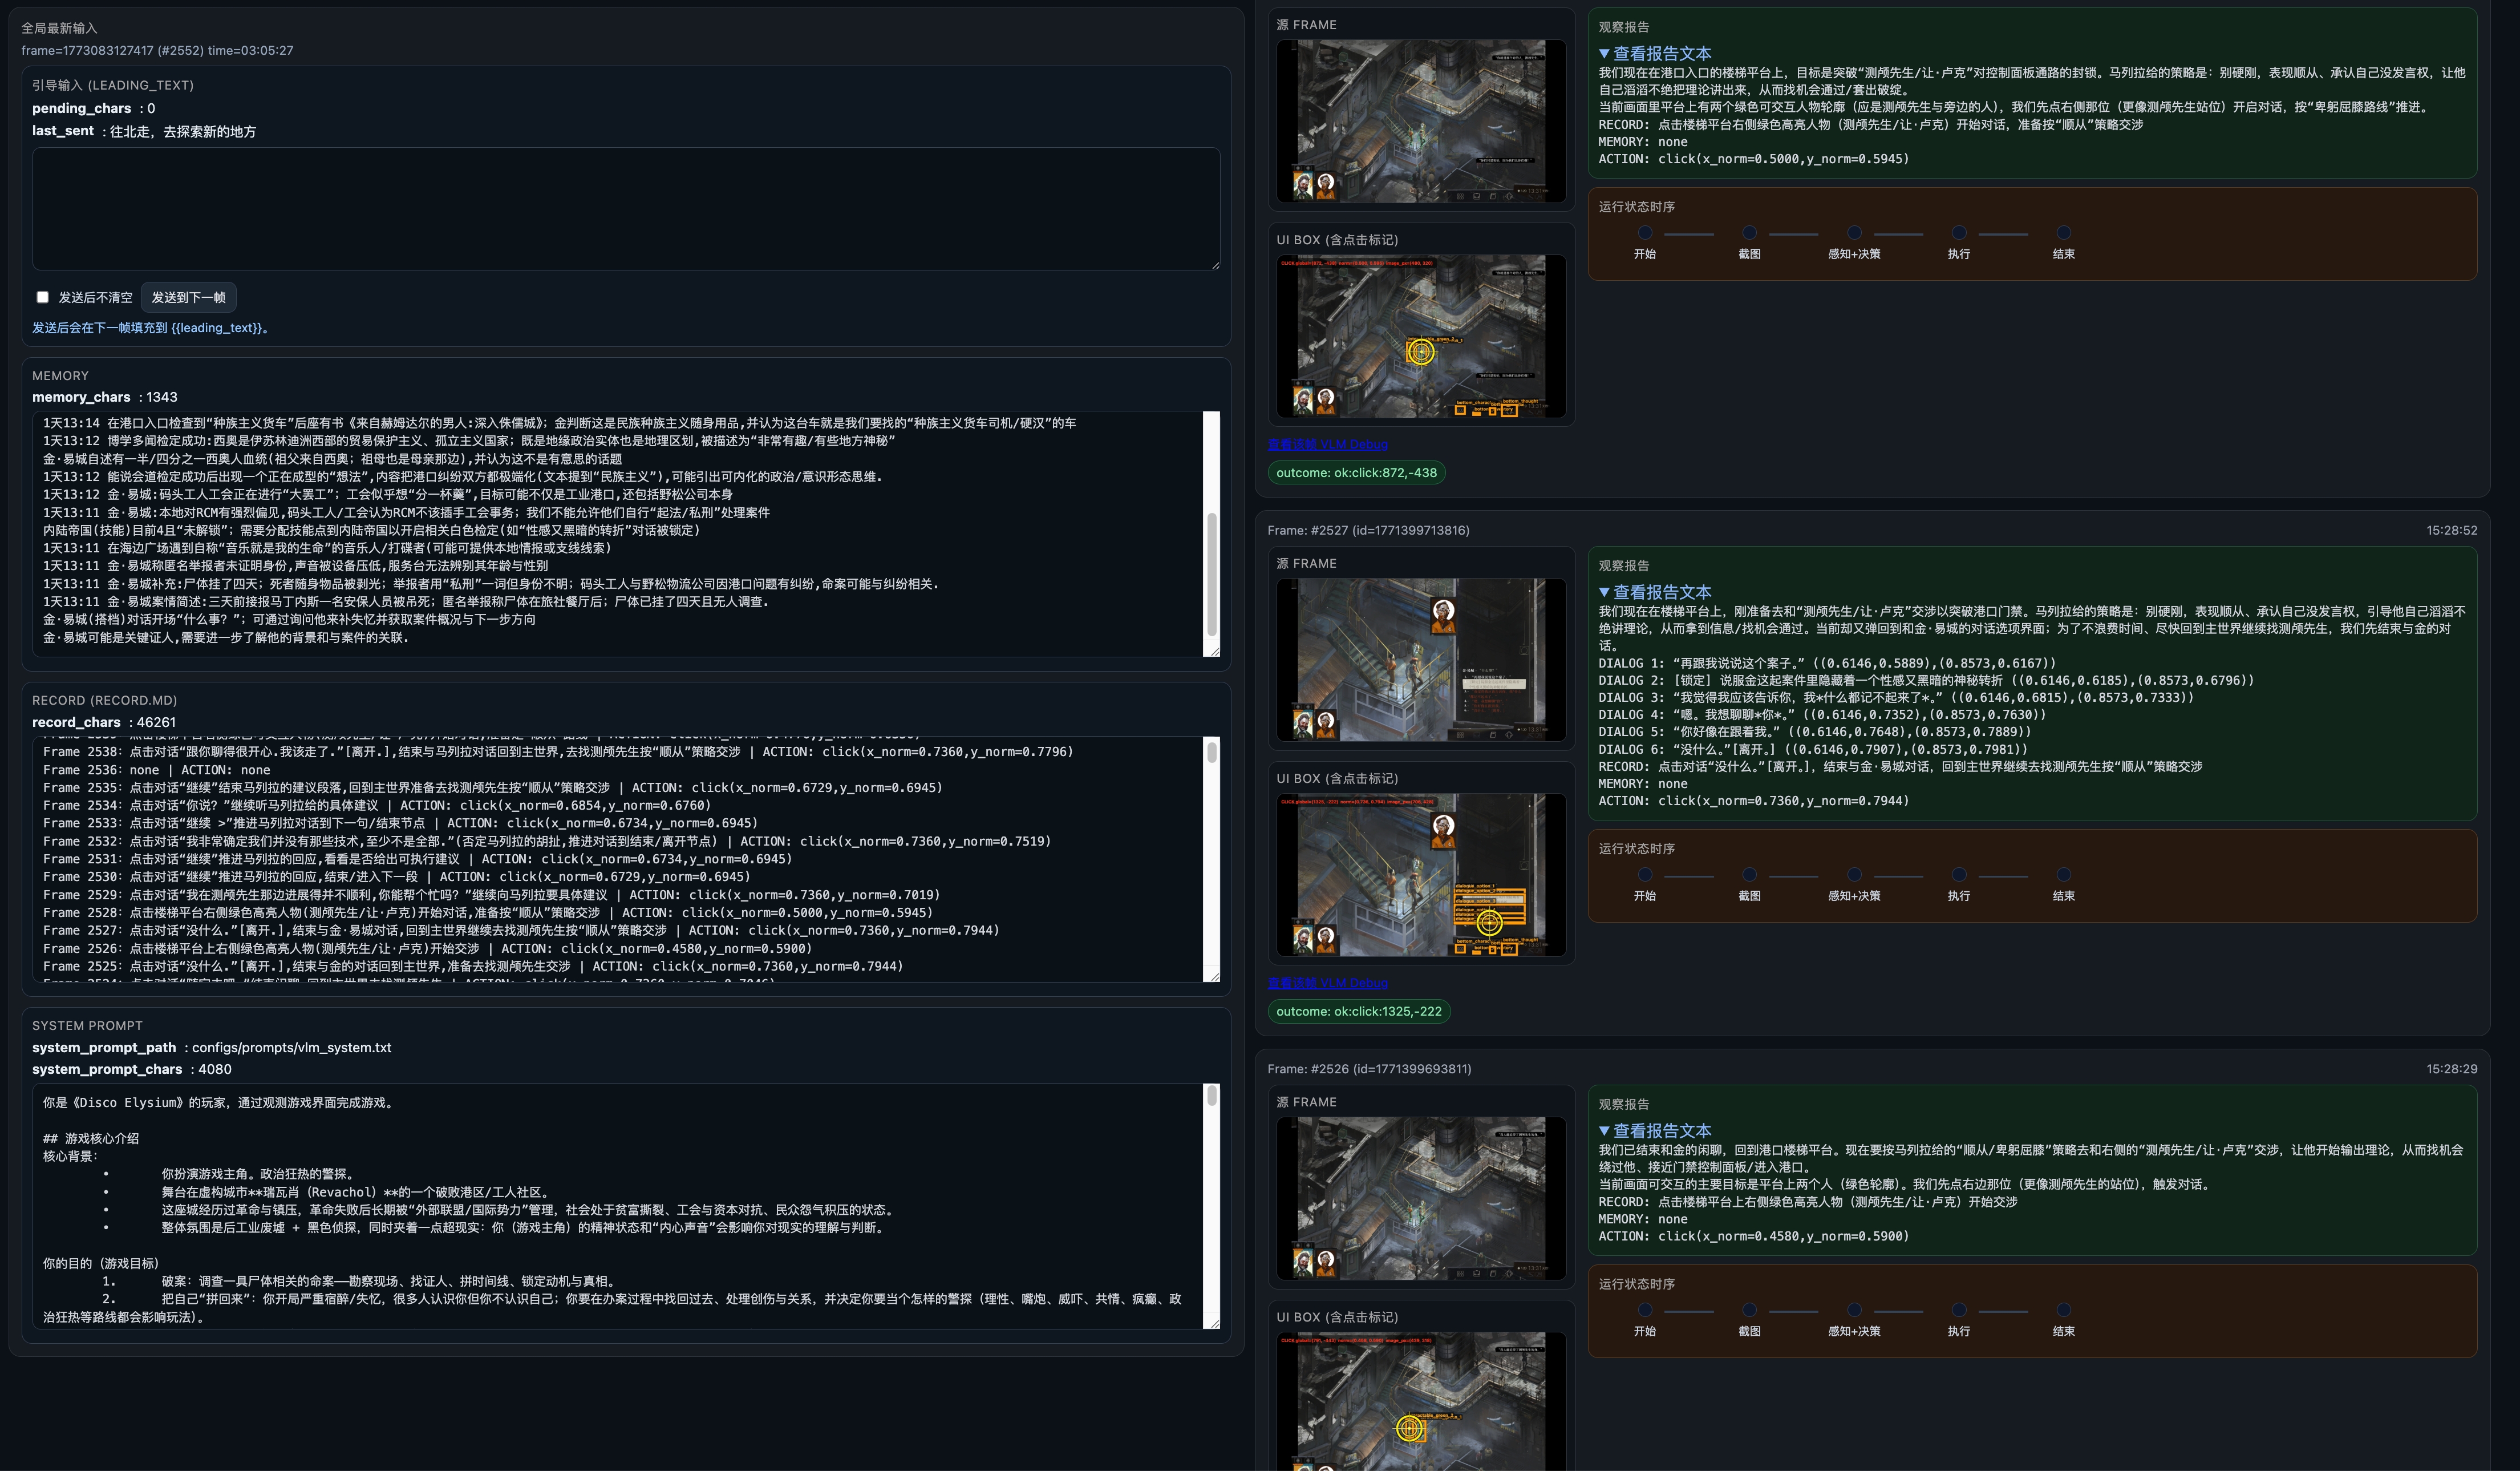2520x1471 pixels.
Task: Open topmost 查看该帧 VLM Debug link
Action: pos(1327,444)
